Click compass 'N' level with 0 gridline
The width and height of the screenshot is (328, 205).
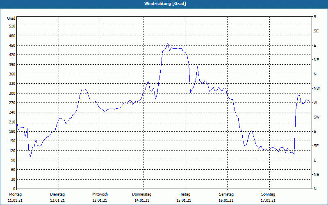pyautogui.click(x=315, y=189)
